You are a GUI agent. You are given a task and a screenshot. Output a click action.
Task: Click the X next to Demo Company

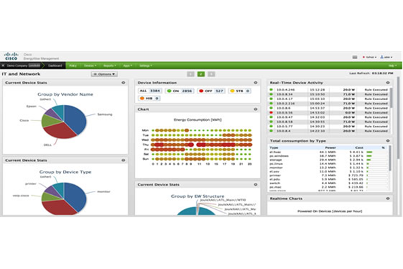3,66
